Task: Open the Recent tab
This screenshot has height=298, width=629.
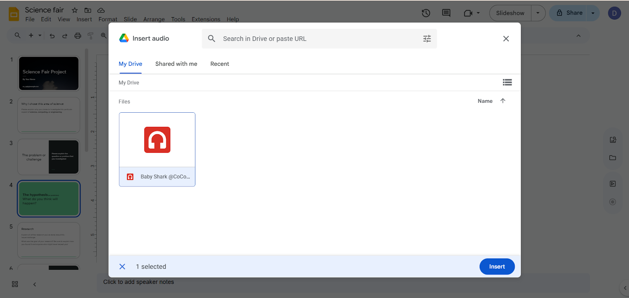Action: pos(220,64)
